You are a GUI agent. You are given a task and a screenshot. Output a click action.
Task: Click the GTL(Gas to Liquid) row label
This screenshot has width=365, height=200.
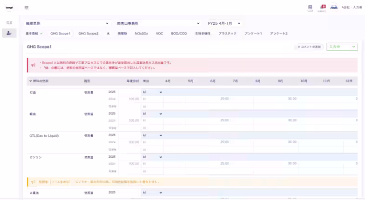click(44, 136)
